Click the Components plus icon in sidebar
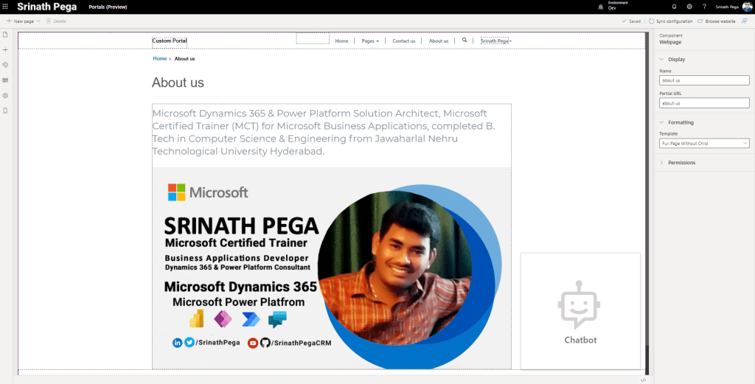Screen dimensions: 755x384 click(x=6, y=50)
